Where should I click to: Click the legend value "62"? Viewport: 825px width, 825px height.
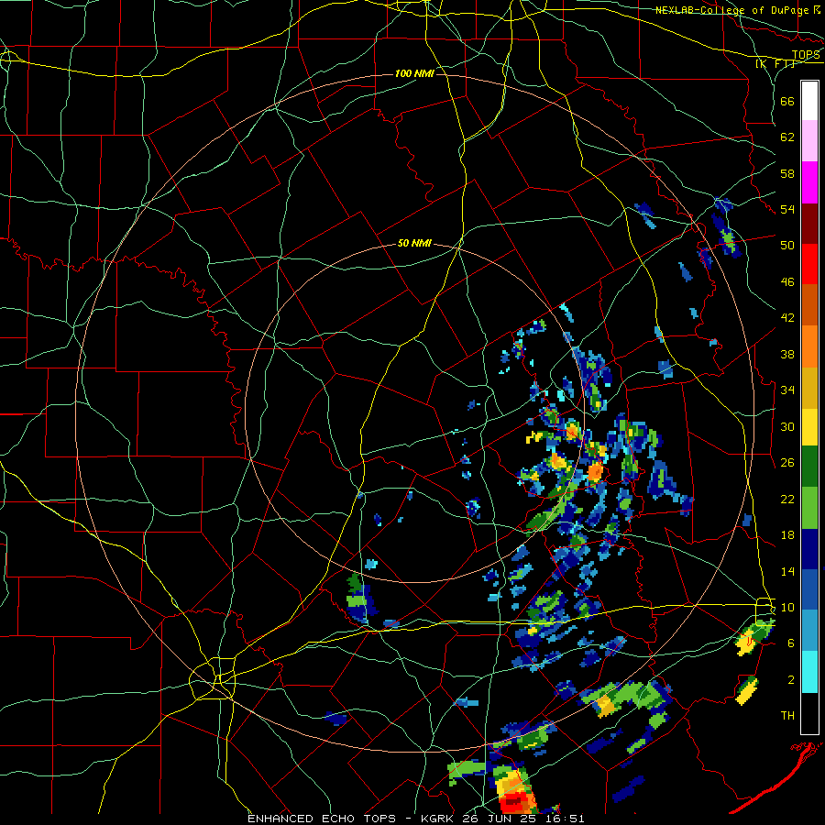pyautogui.click(x=787, y=137)
